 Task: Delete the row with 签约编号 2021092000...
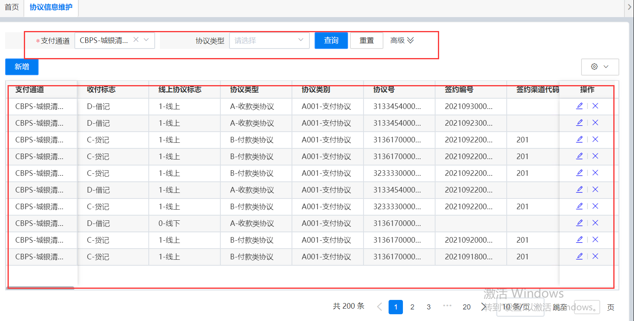tap(595, 239)
